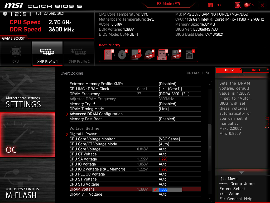270x203 pixels.
Task: Switch to EZ Mode (F7)
Action: click(x=168, y=4)
